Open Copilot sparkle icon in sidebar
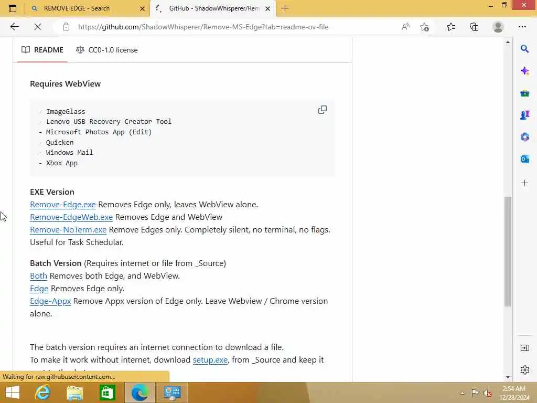 524,71
